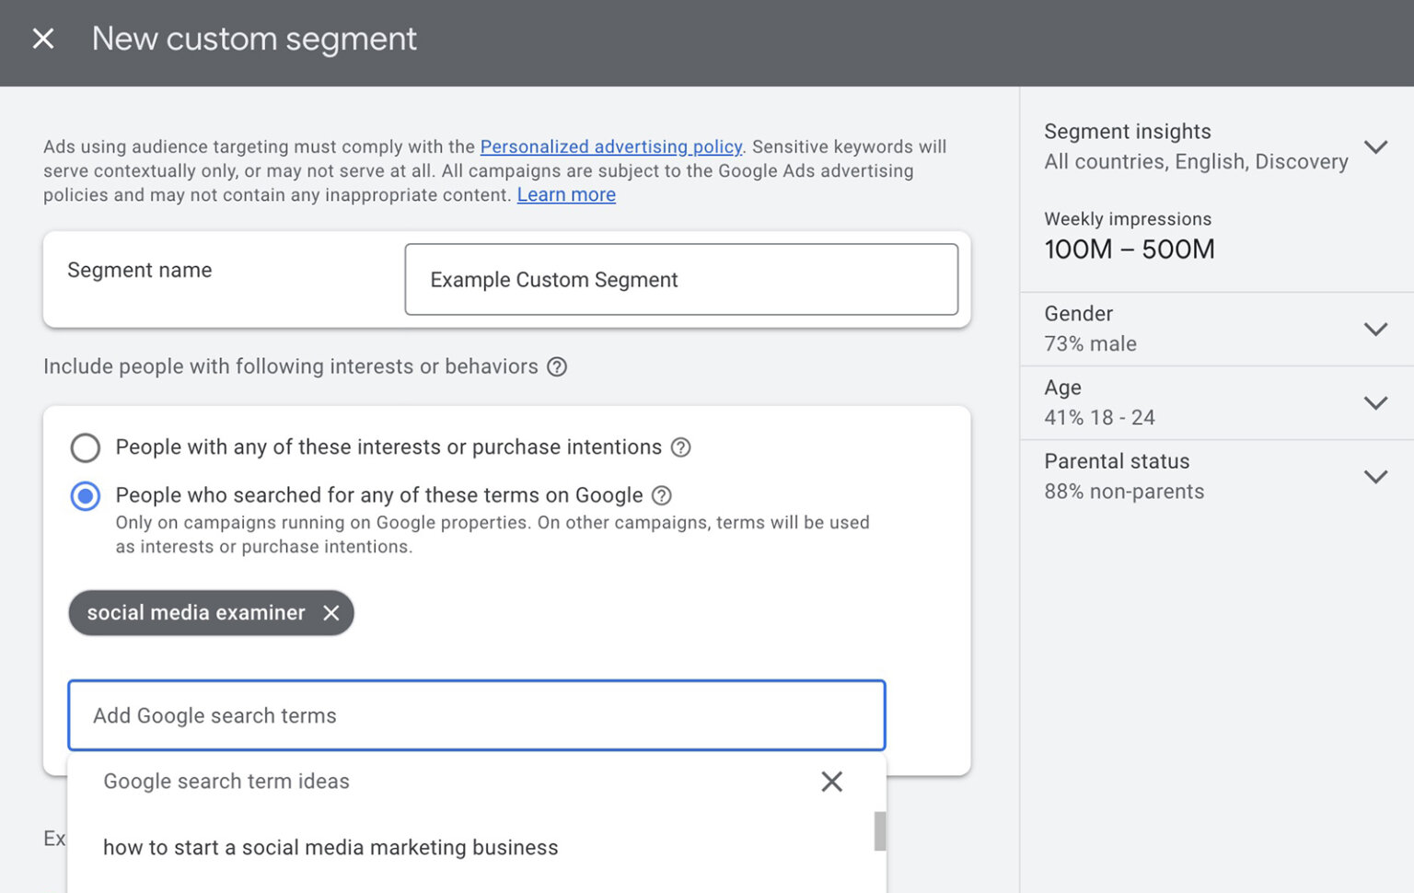Expand the Gender breakdown

[1376, 329]
